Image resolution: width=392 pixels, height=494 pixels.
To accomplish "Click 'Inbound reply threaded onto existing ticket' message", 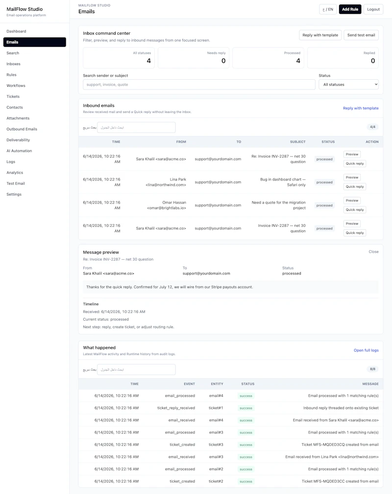I will [341, 408].
